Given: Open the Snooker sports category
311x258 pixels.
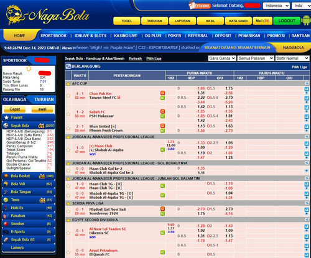Looking at the screenshot, I should [29, 224].
